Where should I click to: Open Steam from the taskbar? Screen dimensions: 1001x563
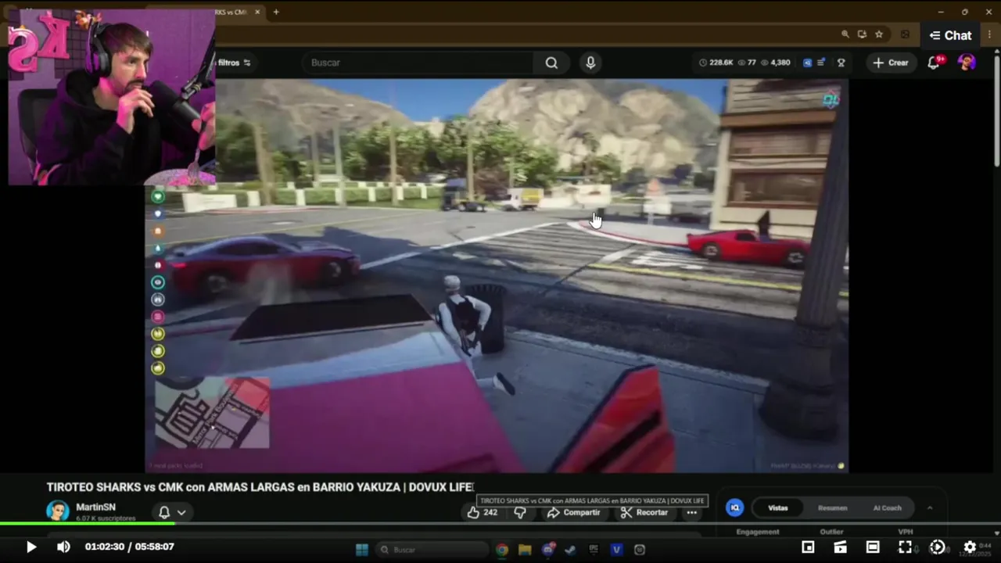[x=571, y=550]
